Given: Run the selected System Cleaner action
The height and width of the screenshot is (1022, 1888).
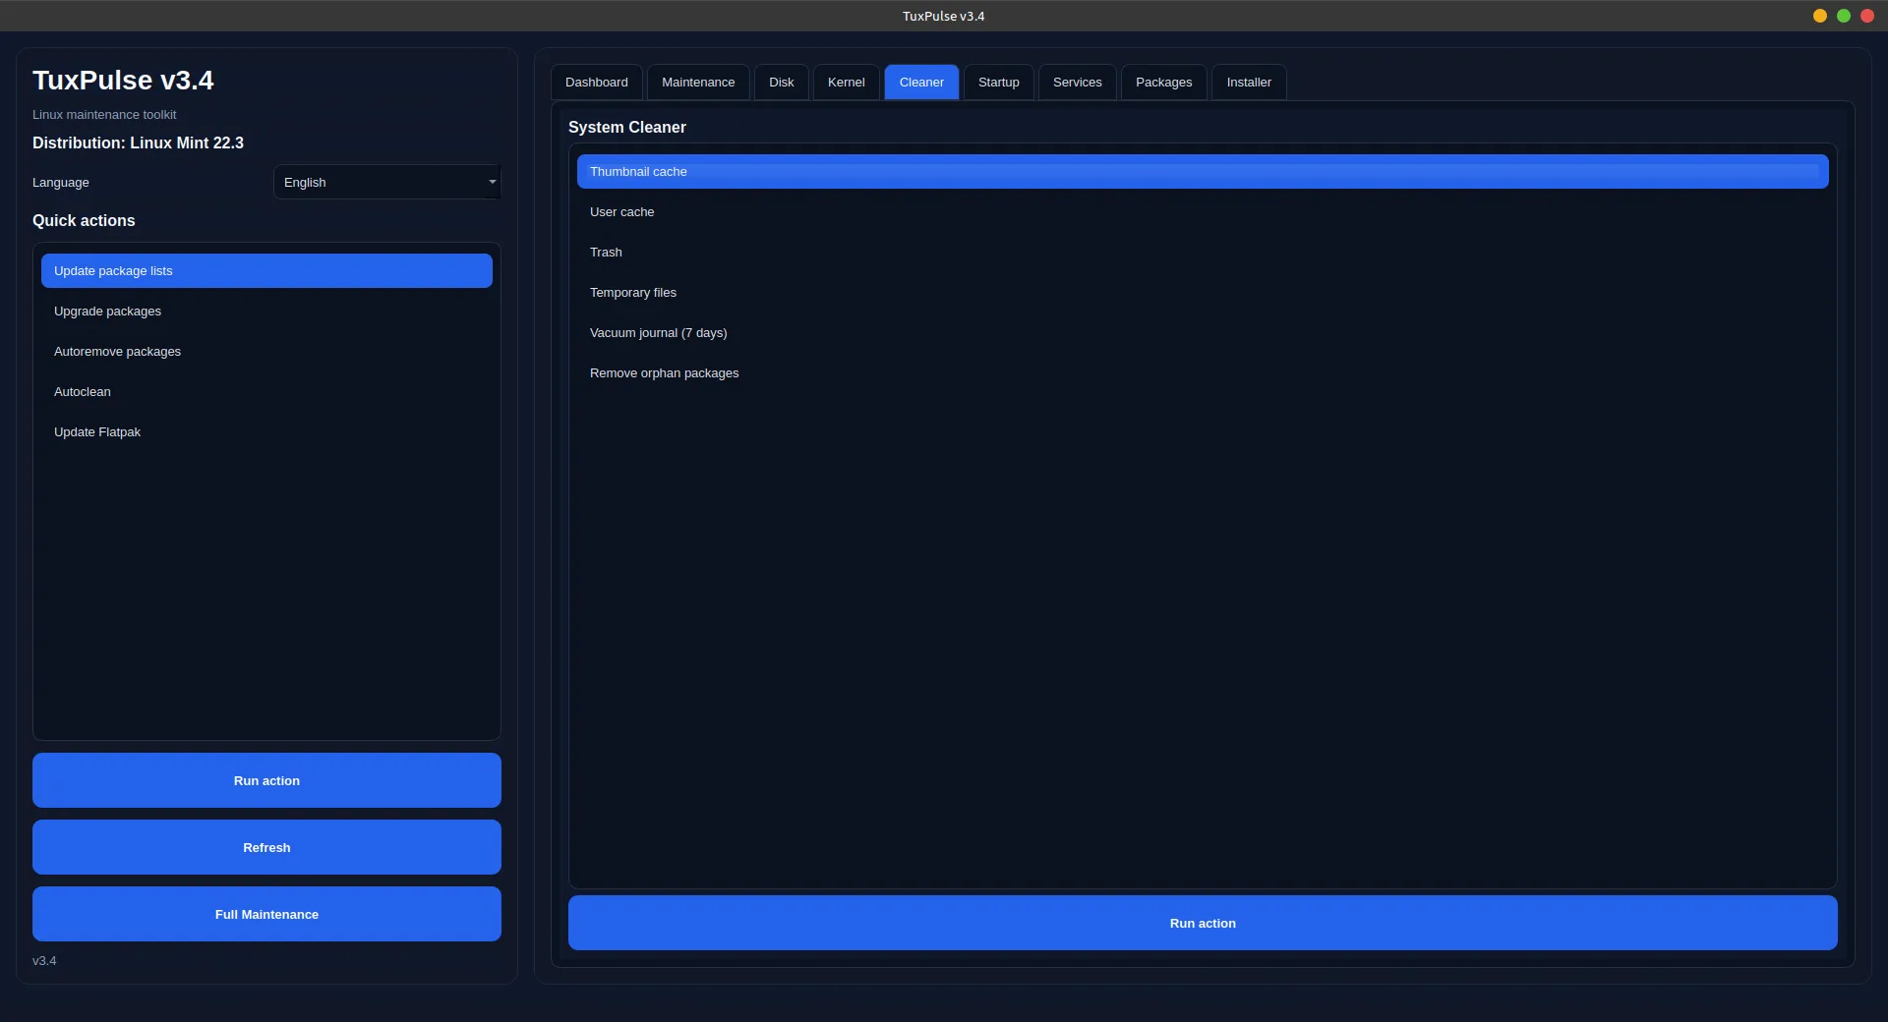Looking at the screenshot, I should click(1202, 923).
